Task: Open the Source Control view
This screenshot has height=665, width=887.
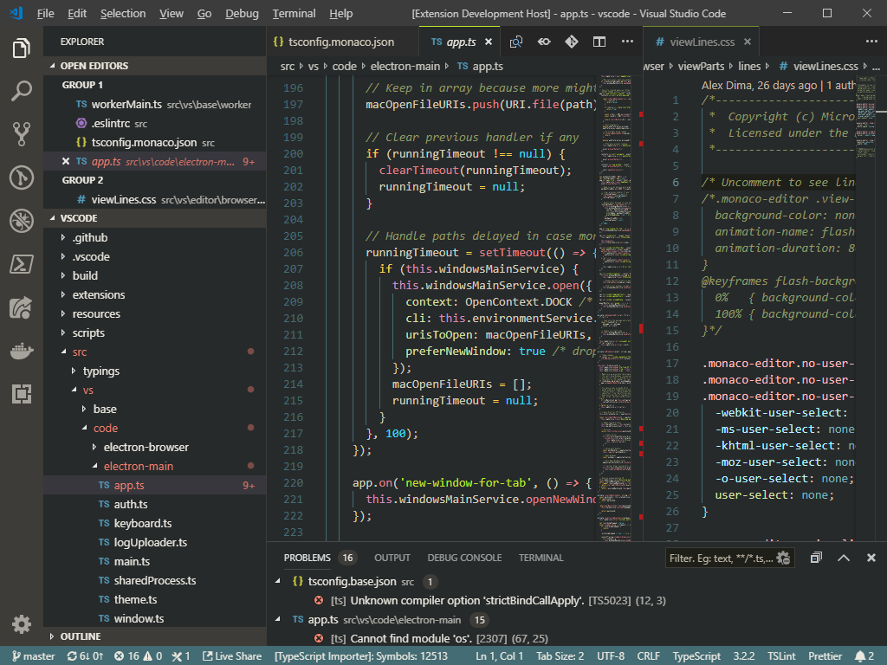Action: coord(22,133)
